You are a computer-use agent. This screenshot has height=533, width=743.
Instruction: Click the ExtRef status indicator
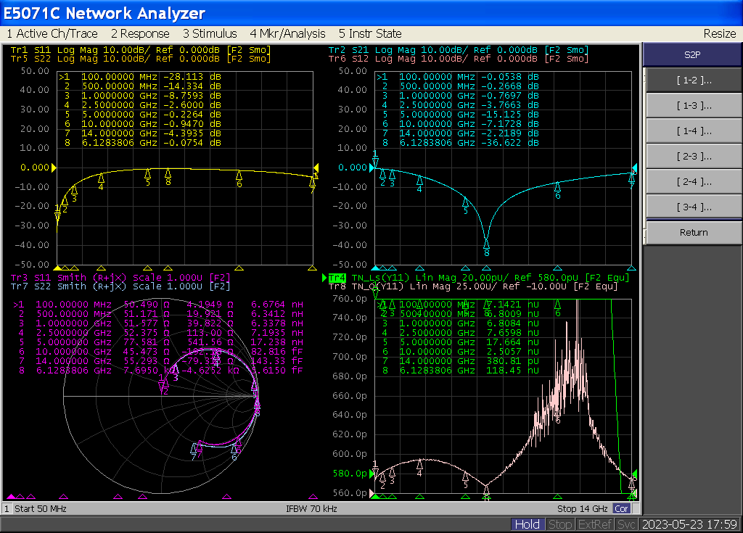(x=595, y=524)
